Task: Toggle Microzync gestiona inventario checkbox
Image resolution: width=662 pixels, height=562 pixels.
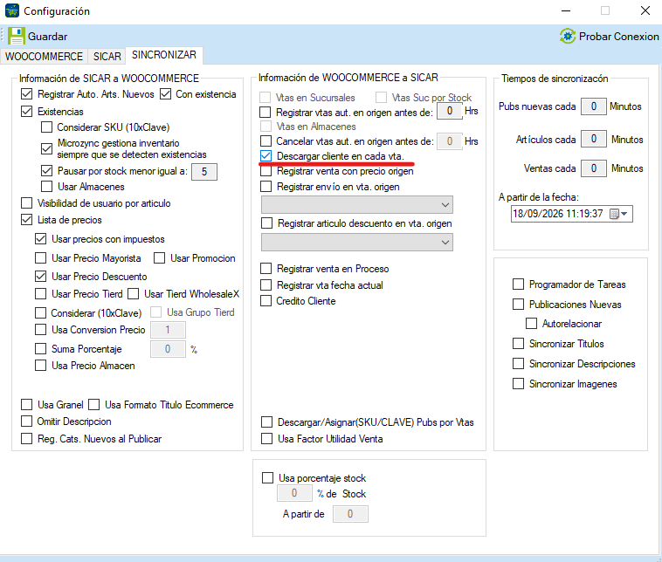Action: tap(46, 148)
